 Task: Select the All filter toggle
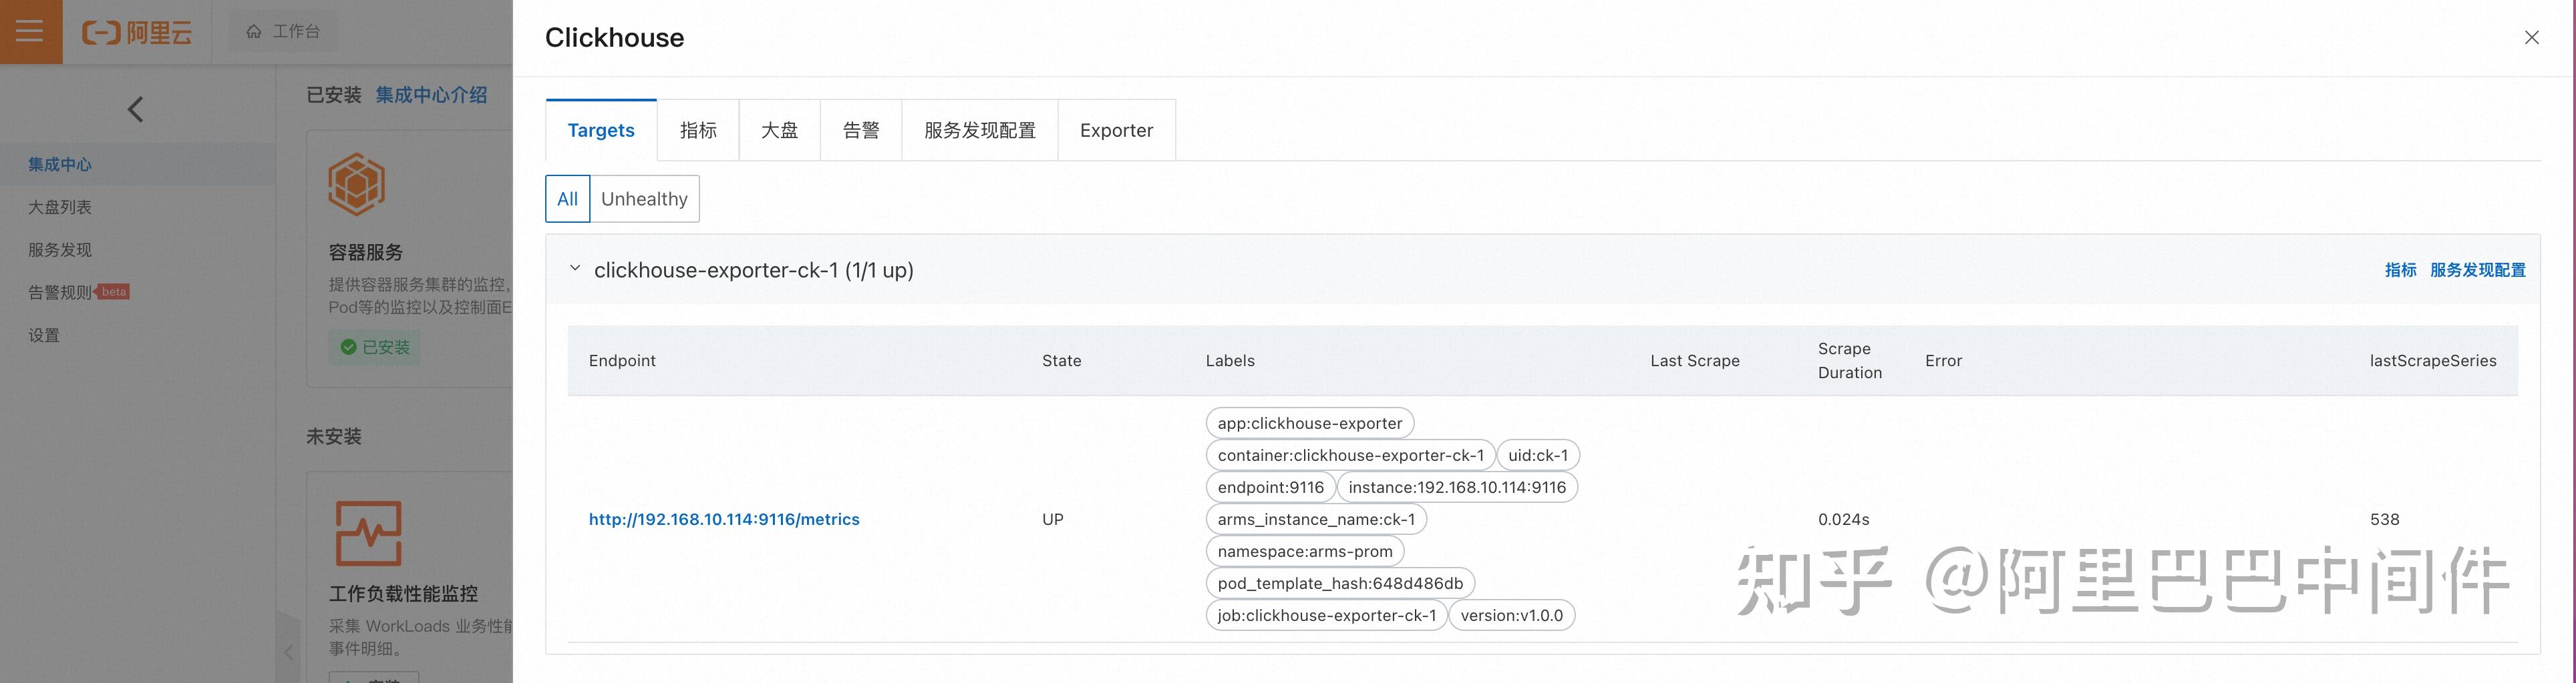[567, 199]
